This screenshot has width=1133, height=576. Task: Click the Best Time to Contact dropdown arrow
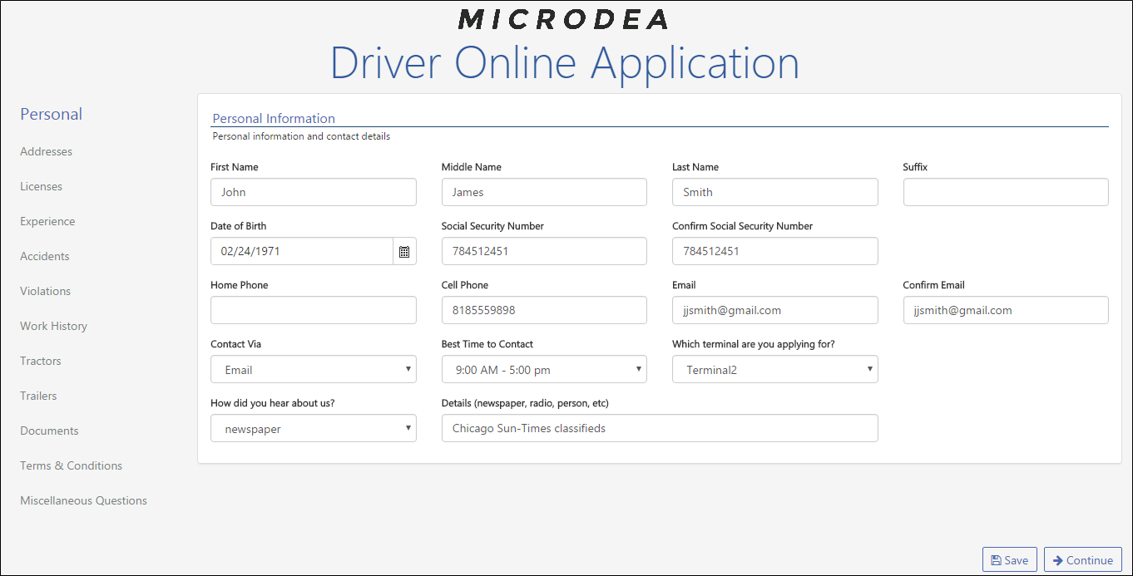(x=639, y=369)
